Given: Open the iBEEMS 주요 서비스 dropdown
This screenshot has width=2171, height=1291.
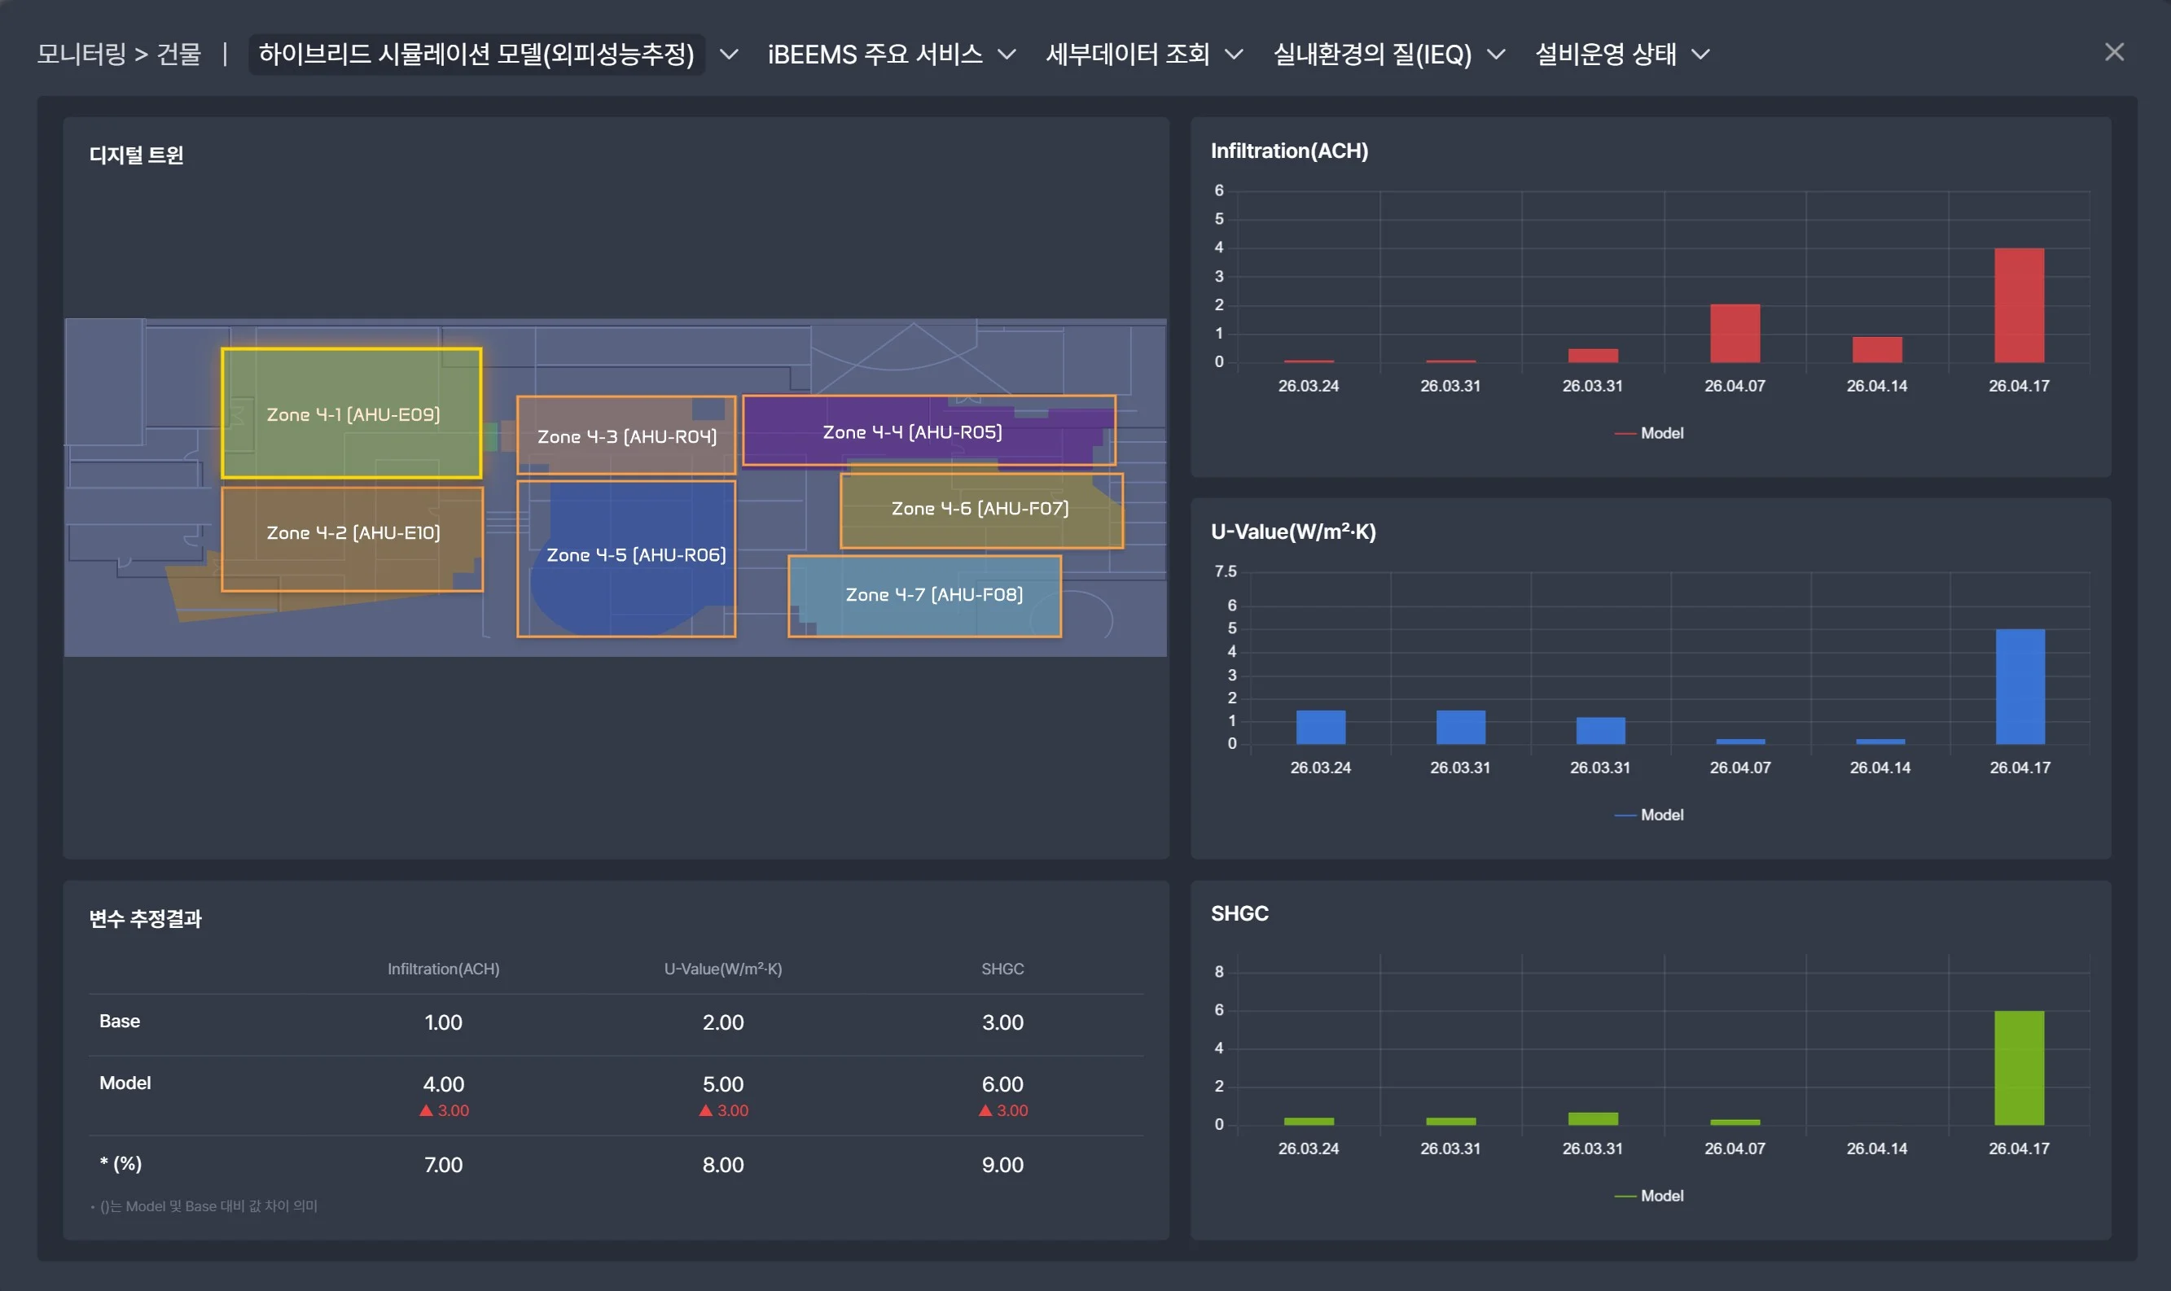Looking at the screenshot, I should [x=891, y=54].
